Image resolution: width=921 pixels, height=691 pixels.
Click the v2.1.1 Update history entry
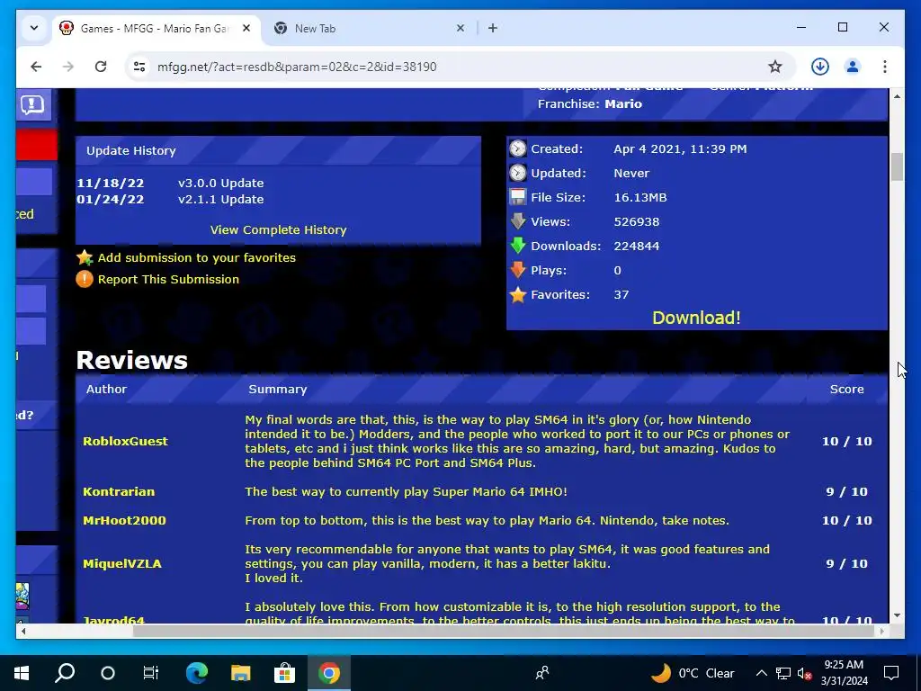point(221,199)
